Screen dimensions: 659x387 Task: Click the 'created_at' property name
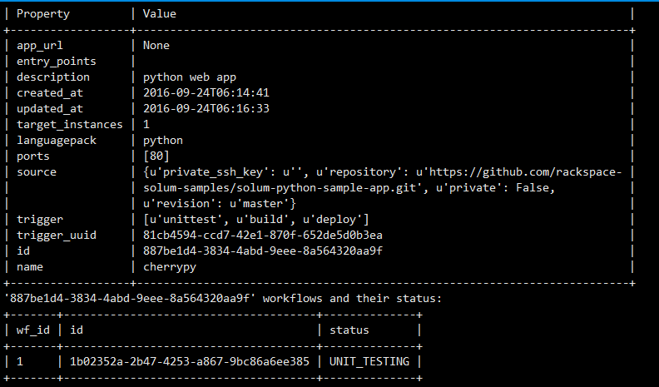click(x=50, y=93)
